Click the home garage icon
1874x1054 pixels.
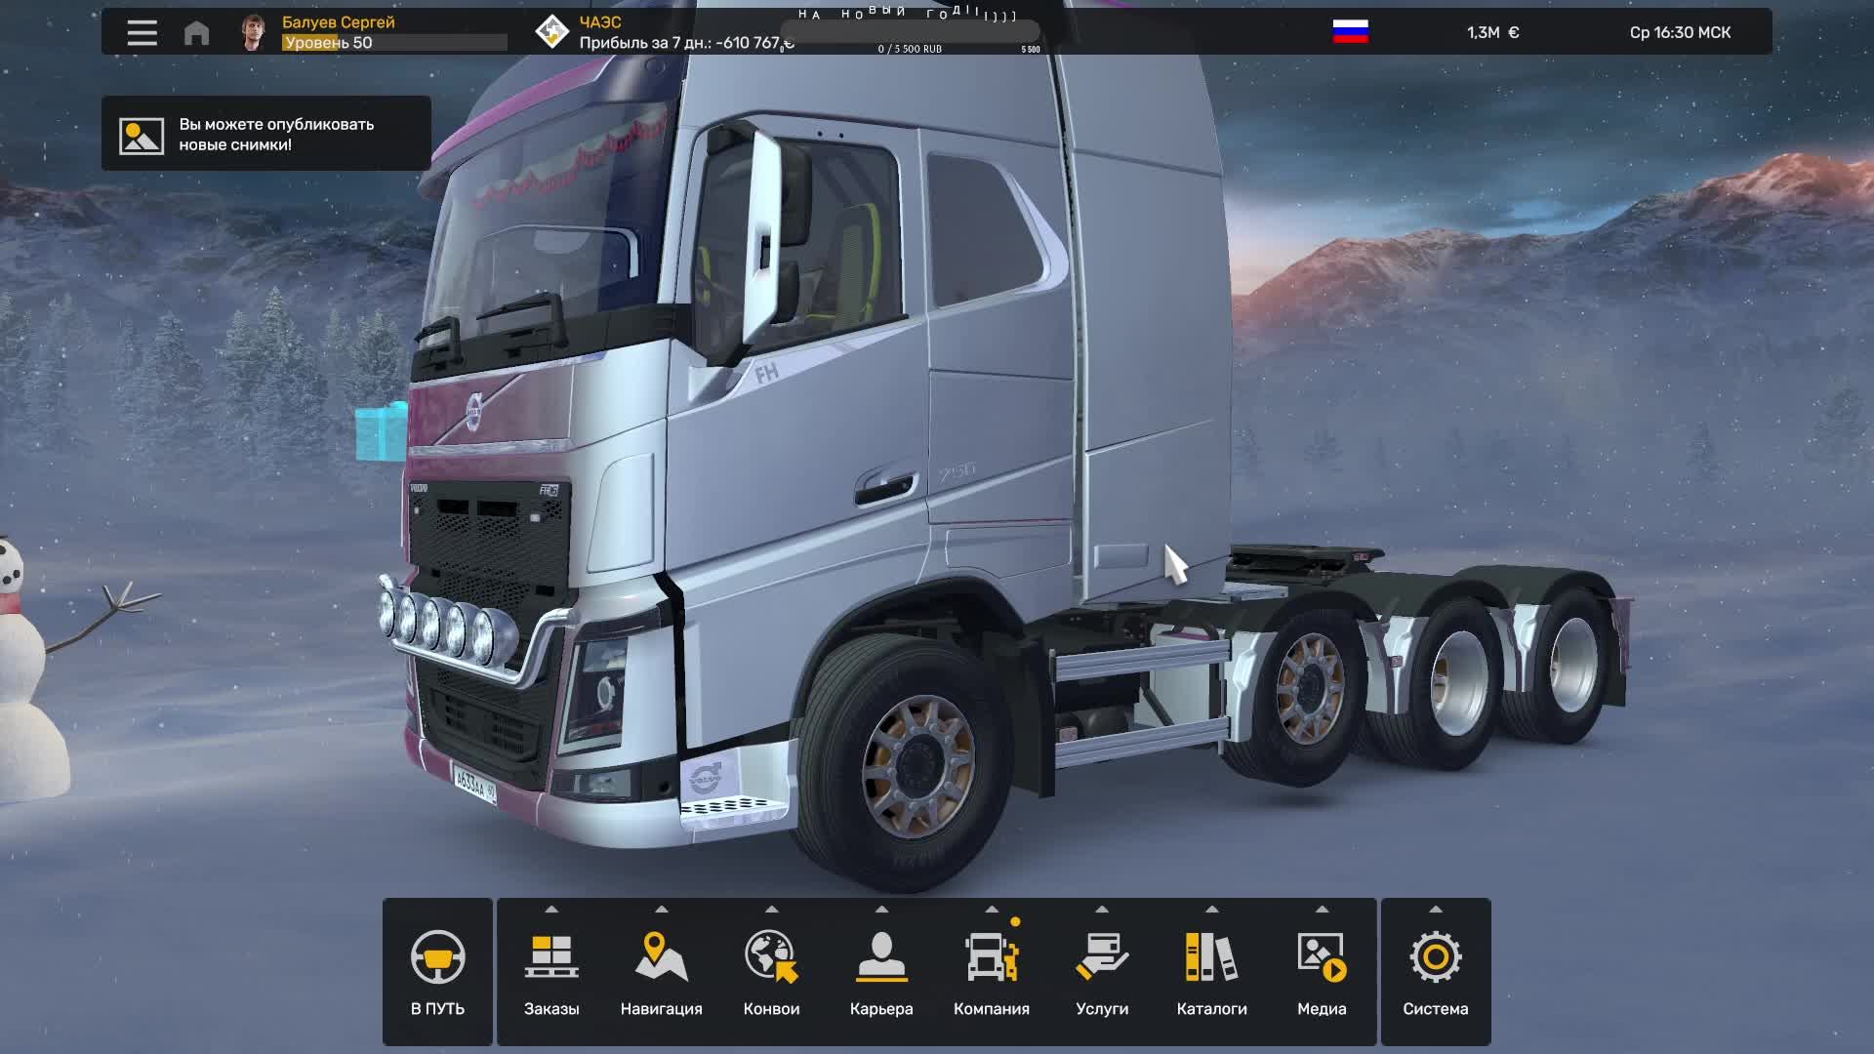point(196,33)
